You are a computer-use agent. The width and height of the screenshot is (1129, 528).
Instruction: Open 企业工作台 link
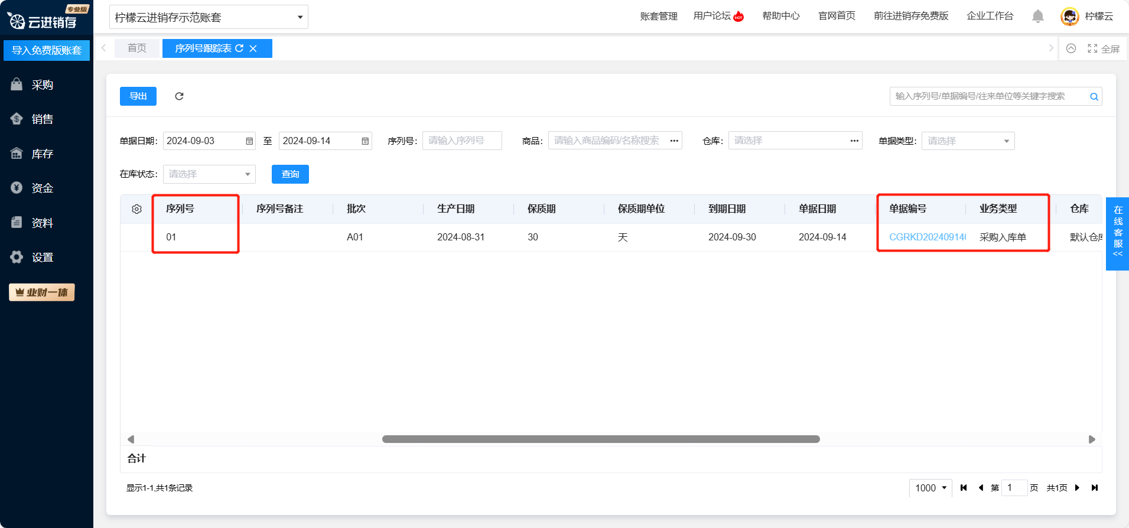click(990, 16)
